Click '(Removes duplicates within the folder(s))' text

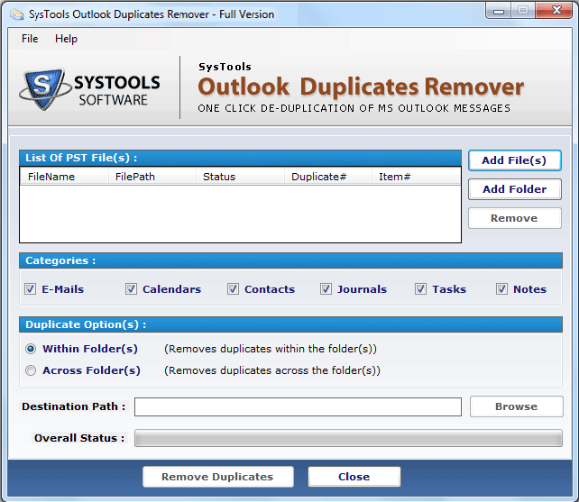[271, 349]
